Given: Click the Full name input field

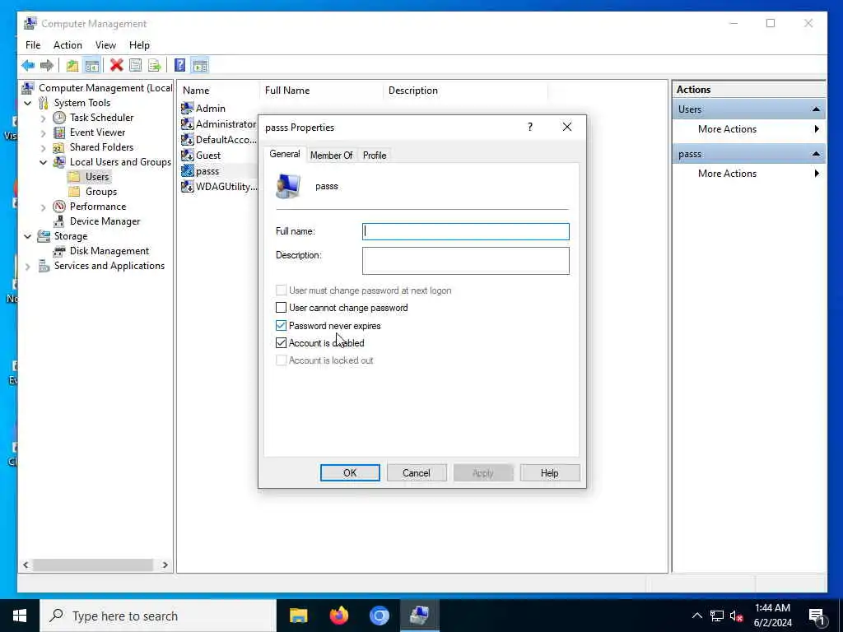Looking at the screenshot, I should pyautogui.click(x=466, y=231).
